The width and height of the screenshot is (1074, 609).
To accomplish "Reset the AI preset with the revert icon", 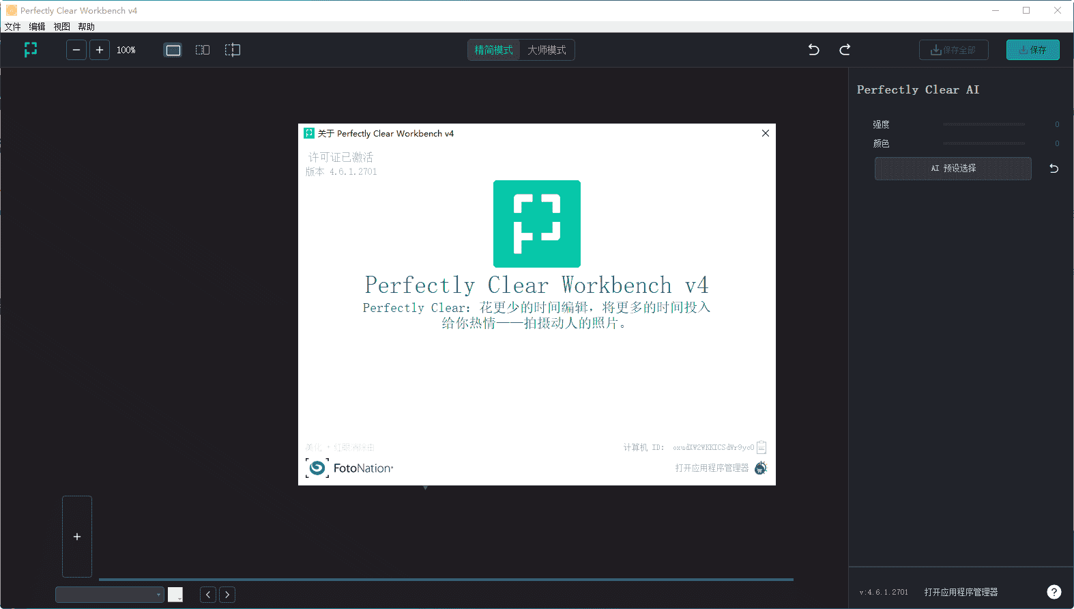I will [1054, 169].
